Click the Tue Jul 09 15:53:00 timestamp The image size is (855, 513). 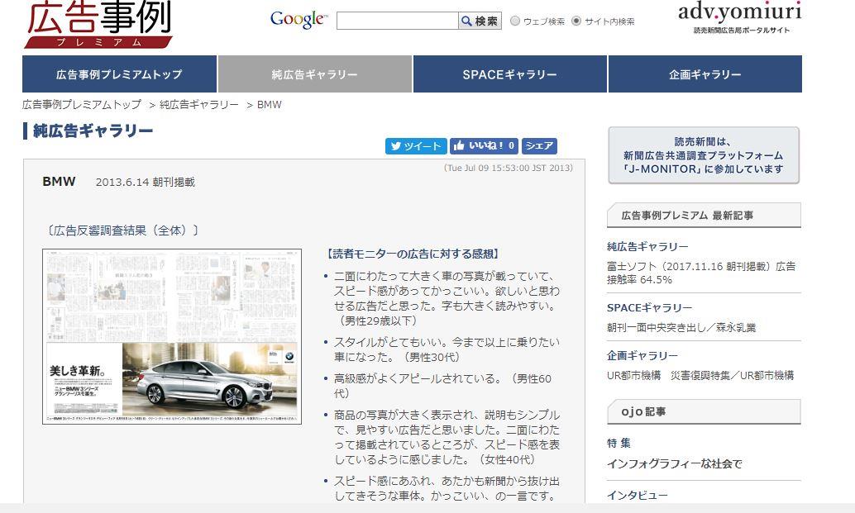509,168
